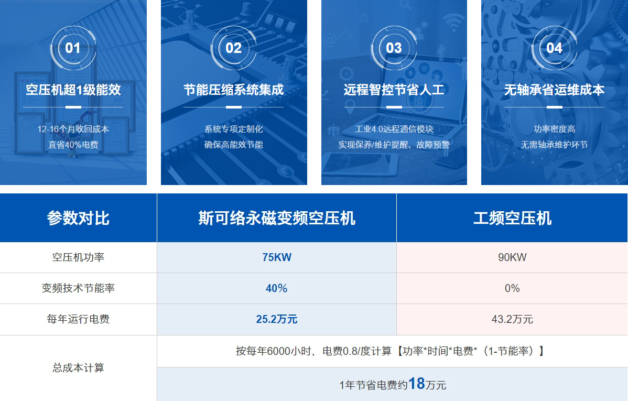Click the 总成本计算 row label
Image resolution: width=628 pixels, height=401 pixels.
(x=78, y=368)
